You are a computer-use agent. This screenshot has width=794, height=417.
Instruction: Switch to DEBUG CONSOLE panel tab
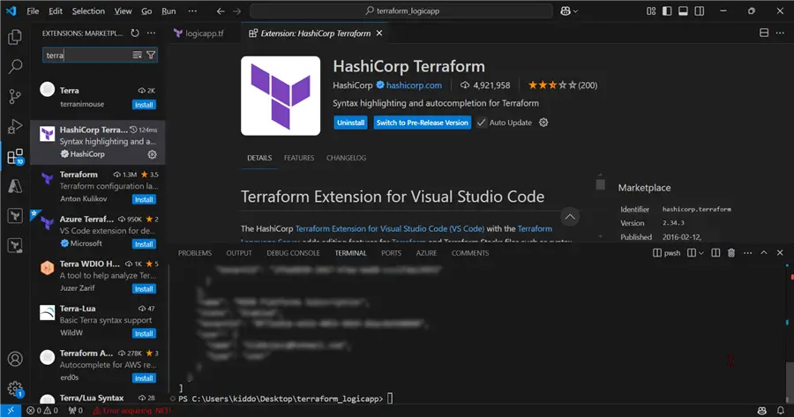(x=293, y=253)
